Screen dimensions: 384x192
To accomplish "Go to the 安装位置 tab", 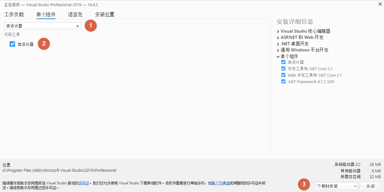I will 105,14.
